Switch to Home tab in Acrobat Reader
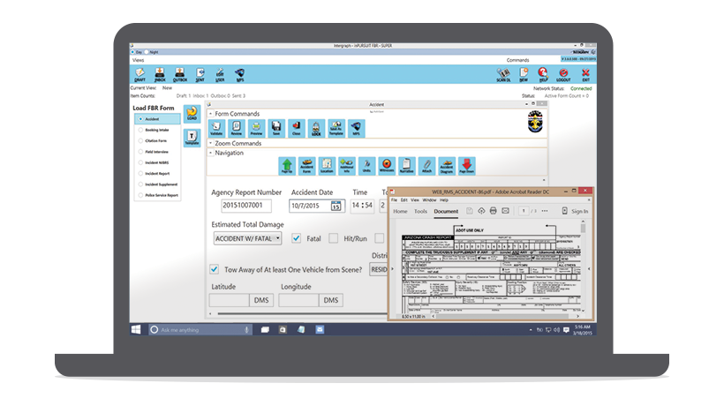The width and height of the screenshot is (724, 406). pyautogui.click(x=400, y=211)
